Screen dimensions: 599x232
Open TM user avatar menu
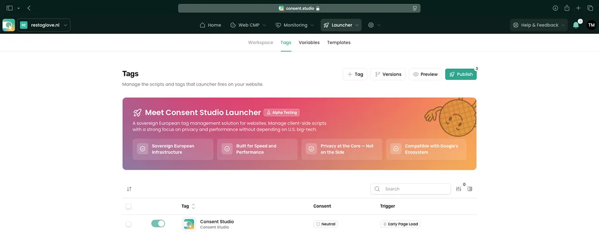pyautogui.click(x=591, y=25)
